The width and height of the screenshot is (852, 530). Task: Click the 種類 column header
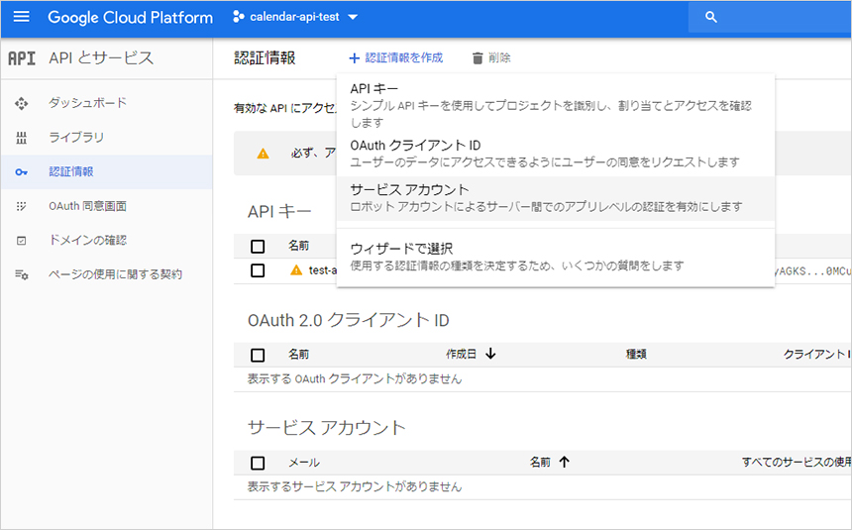[x=636, y=355]
